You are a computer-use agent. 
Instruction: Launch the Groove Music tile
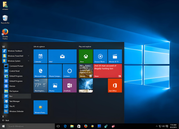[x=100, y=56]
